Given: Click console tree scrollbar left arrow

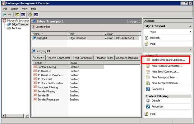Looking at the screenshot, I should click(3, 116).
